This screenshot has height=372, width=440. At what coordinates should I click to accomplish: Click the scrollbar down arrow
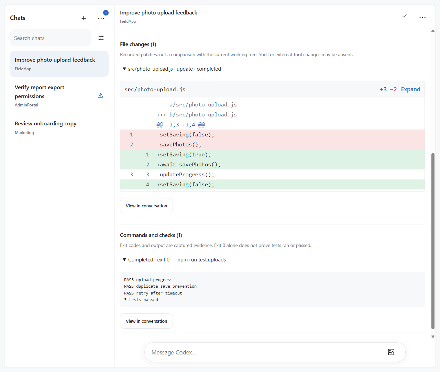[x=433, y=337]
